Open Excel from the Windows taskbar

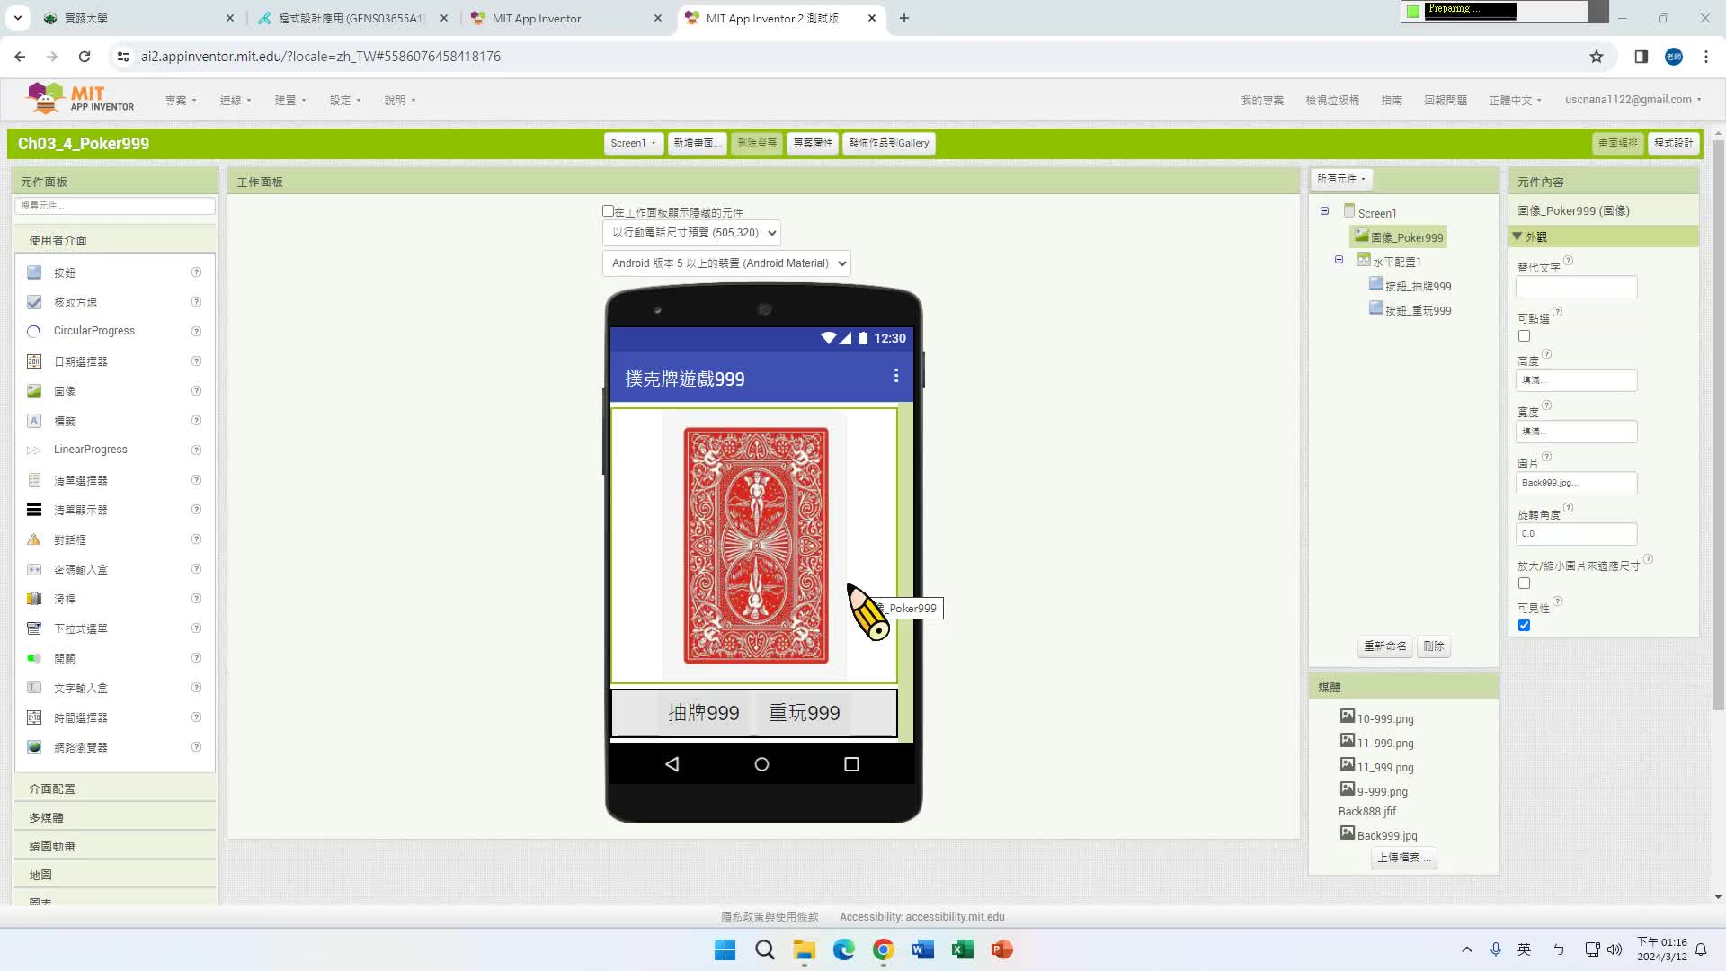click(962, 949)
